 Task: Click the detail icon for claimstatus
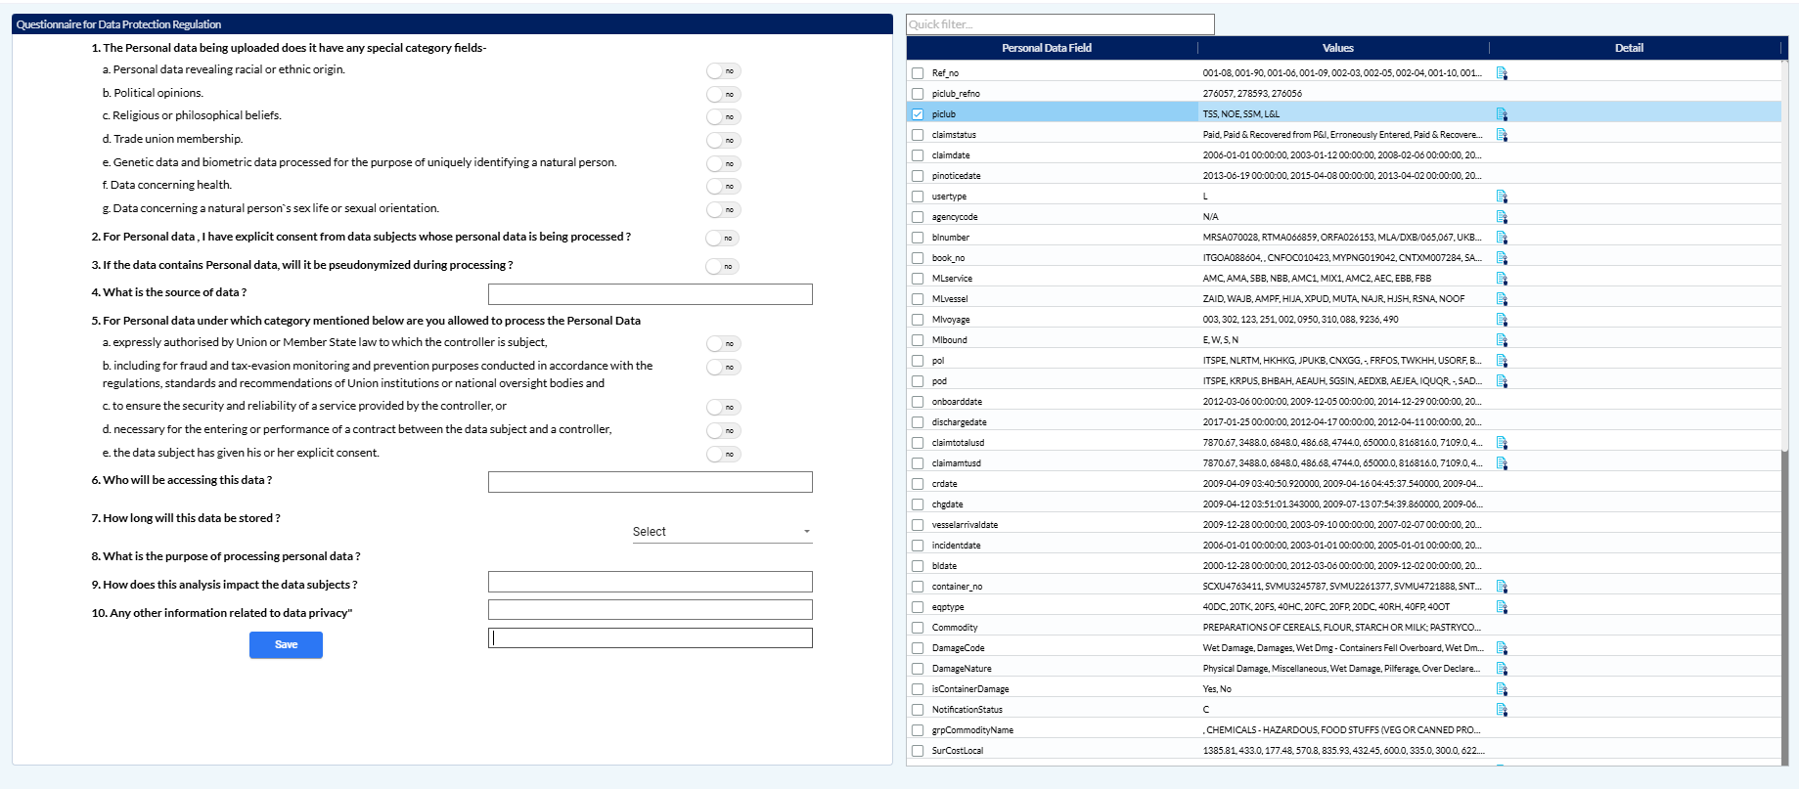1502,135
